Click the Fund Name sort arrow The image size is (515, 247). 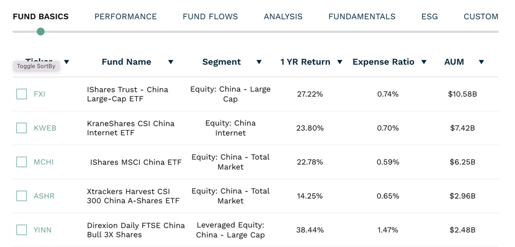pyautogui.click(x=171, y=62)
